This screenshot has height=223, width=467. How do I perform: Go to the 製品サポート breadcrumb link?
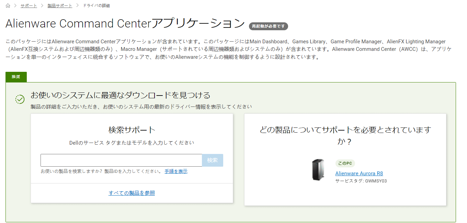pos(61,6)
